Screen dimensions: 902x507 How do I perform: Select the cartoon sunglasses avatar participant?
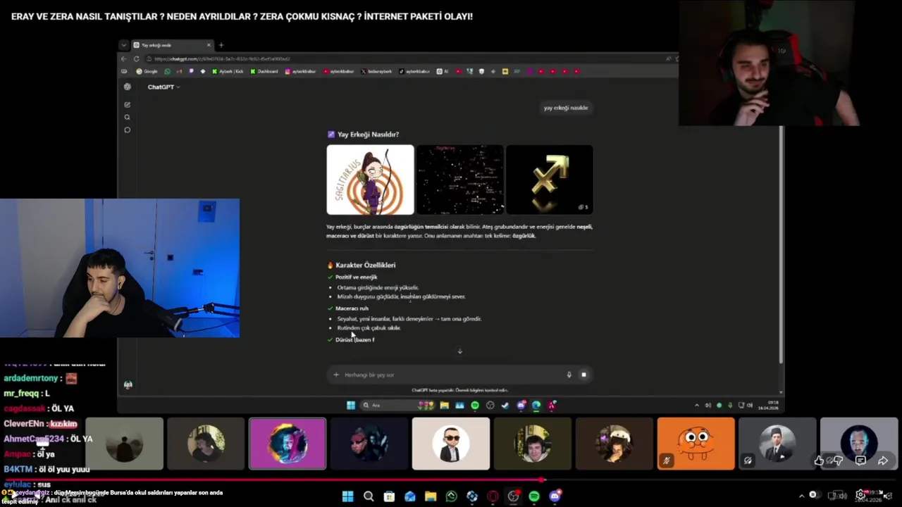(451, 444)
